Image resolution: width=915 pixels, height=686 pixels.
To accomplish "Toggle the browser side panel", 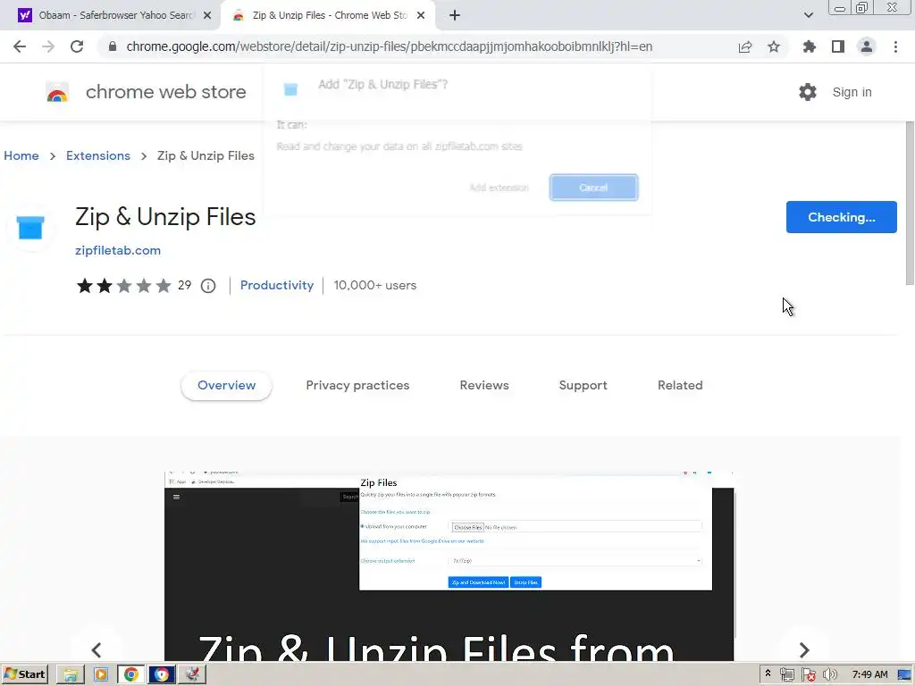I will point(838,46).
